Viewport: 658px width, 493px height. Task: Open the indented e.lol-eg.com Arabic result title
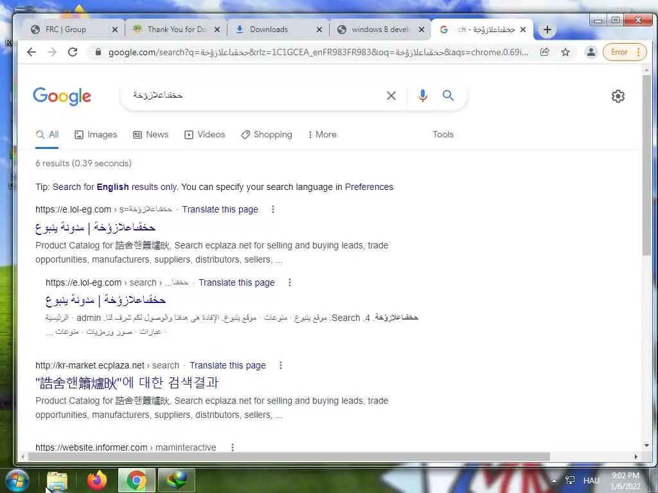click(106, 300)
